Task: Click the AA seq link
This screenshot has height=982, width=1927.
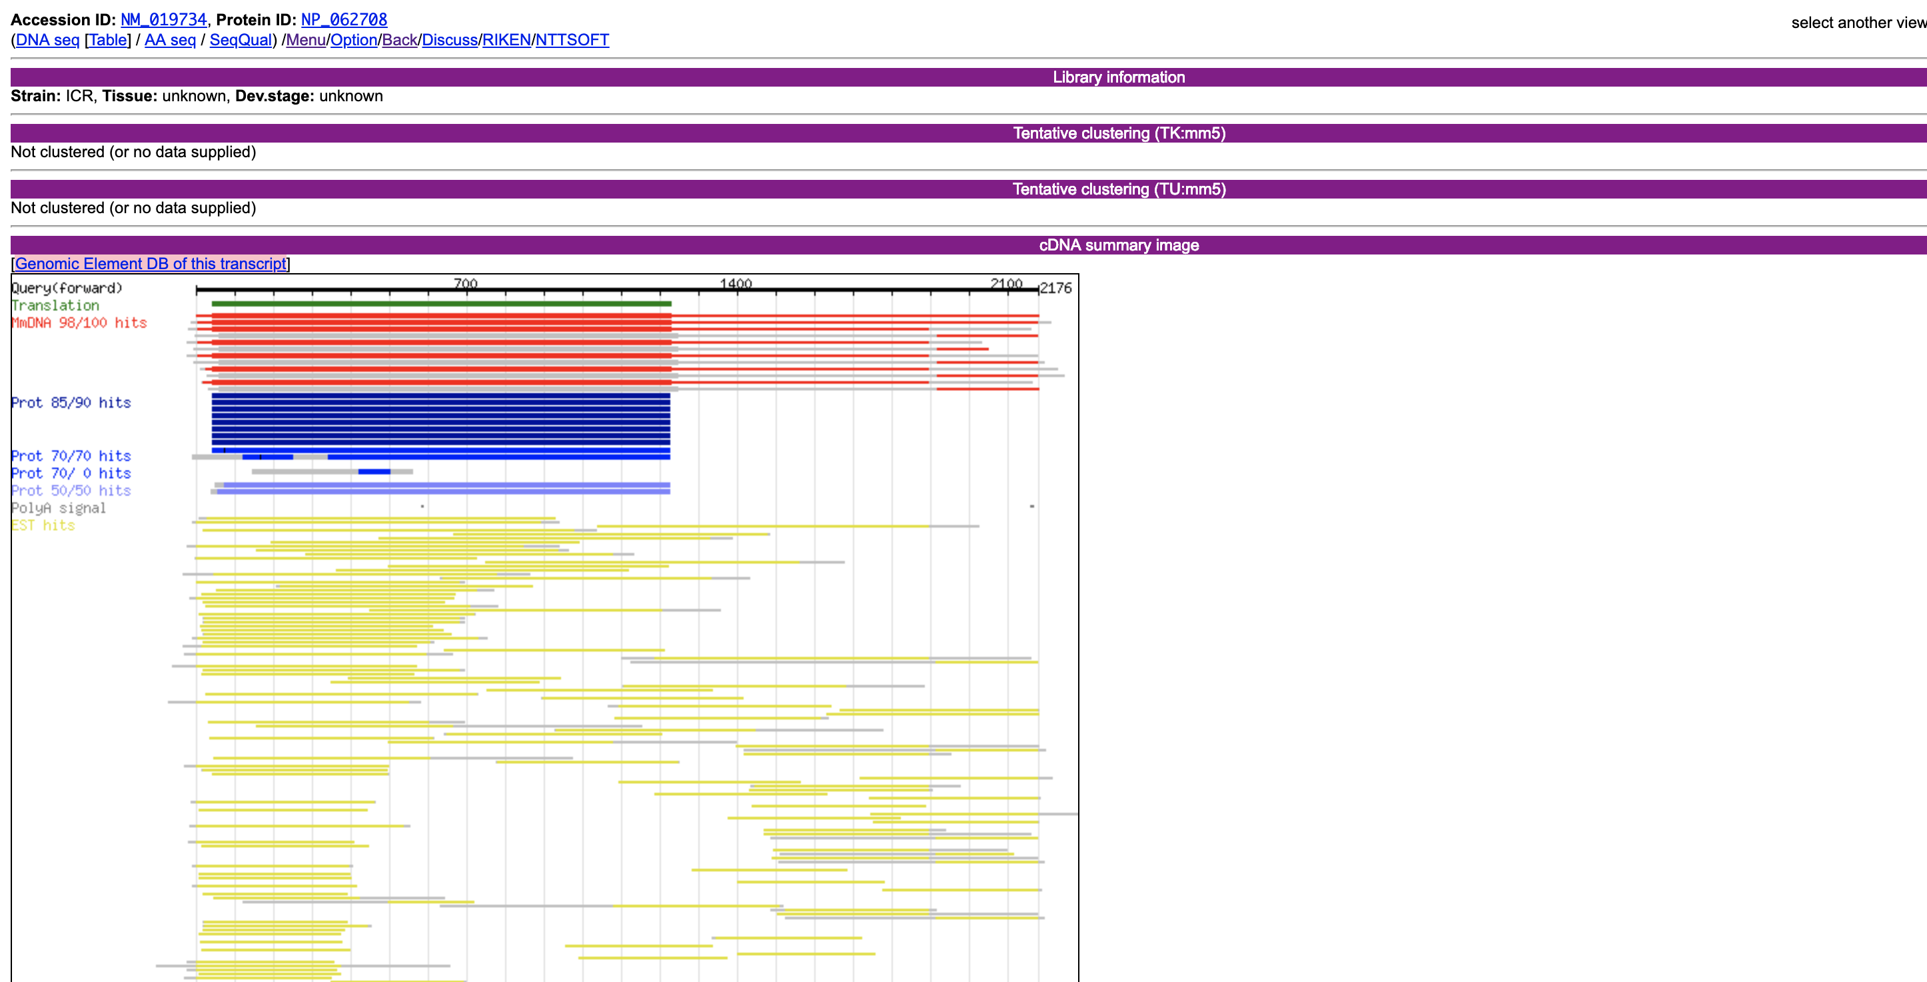Action: [170, 39]
